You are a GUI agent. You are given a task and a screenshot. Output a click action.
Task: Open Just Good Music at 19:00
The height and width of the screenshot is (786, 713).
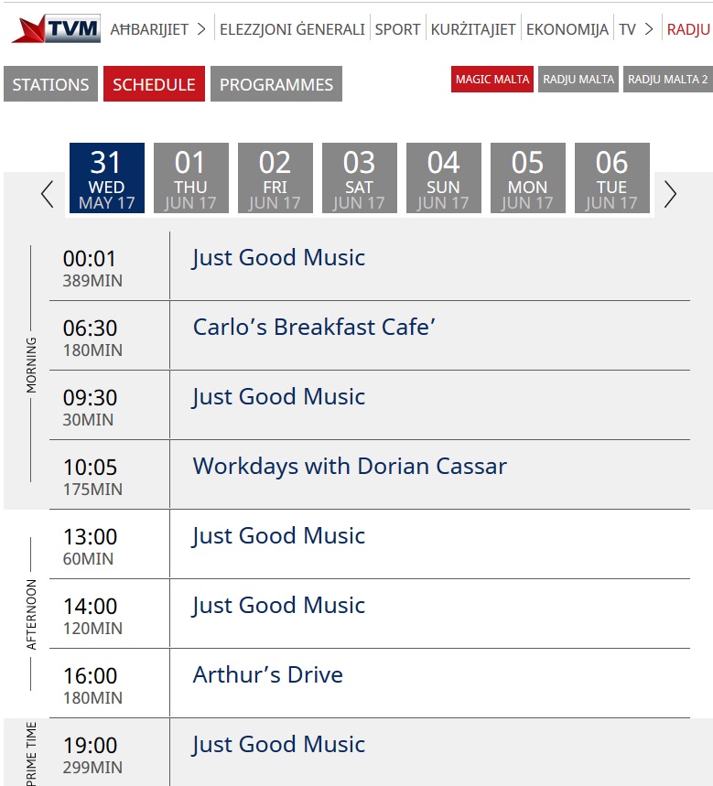[279, 745]
